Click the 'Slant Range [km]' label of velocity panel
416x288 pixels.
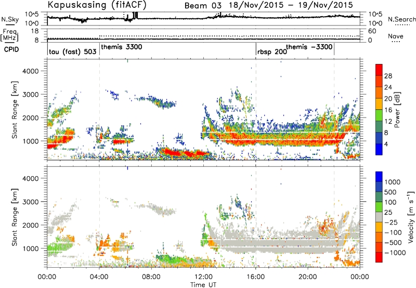pos(15,217)
